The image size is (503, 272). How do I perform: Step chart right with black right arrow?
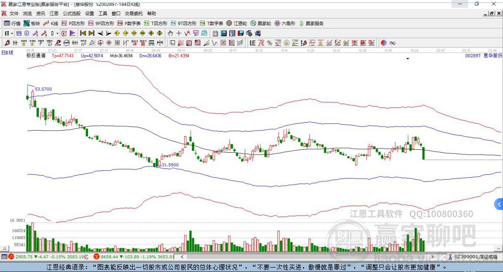click(109, 33)
